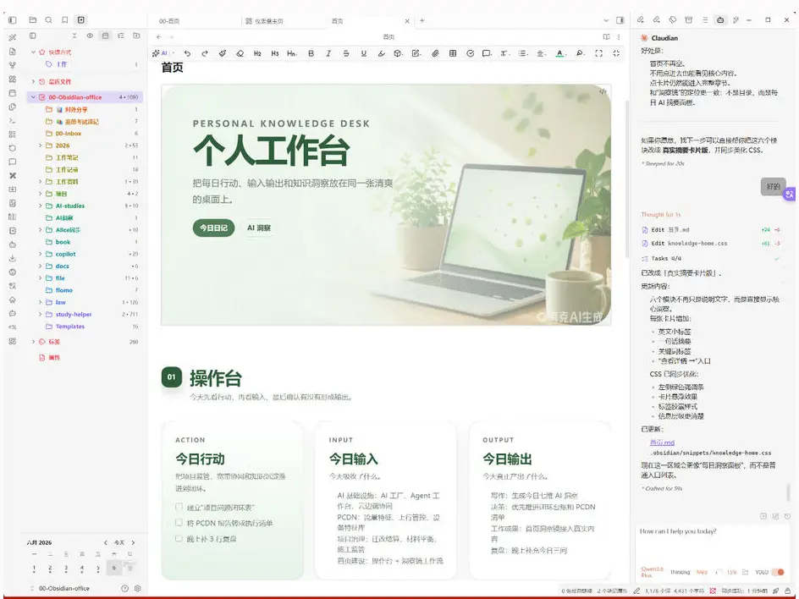Viewport: 799px width, 599px height.
Task: Click the undo arrow in editing toolbar
Action: [x=187, y=53]
